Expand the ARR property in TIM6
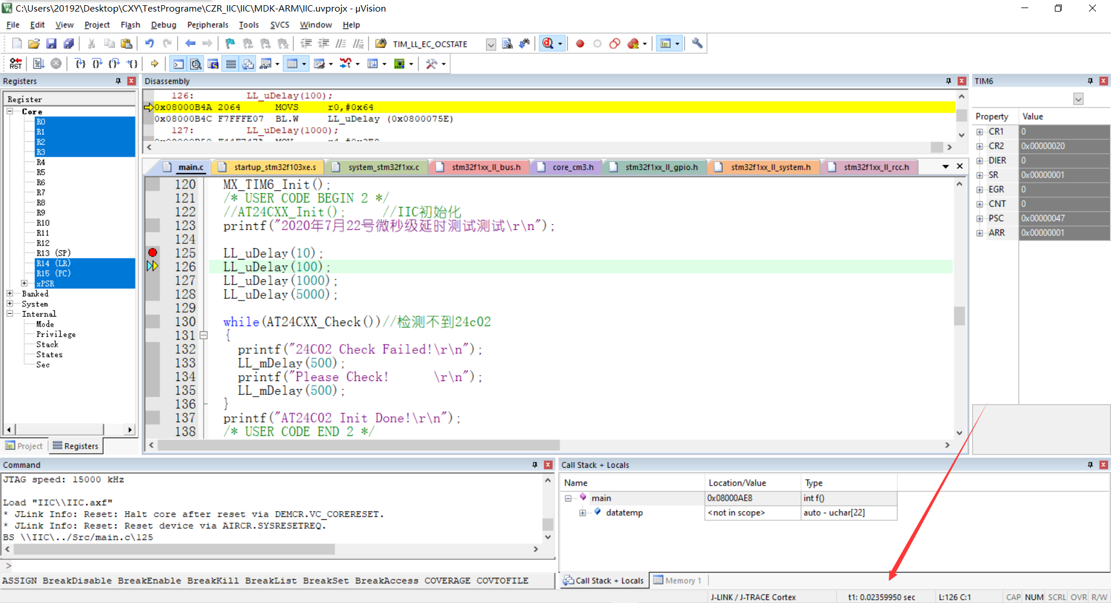 [980, 233]
